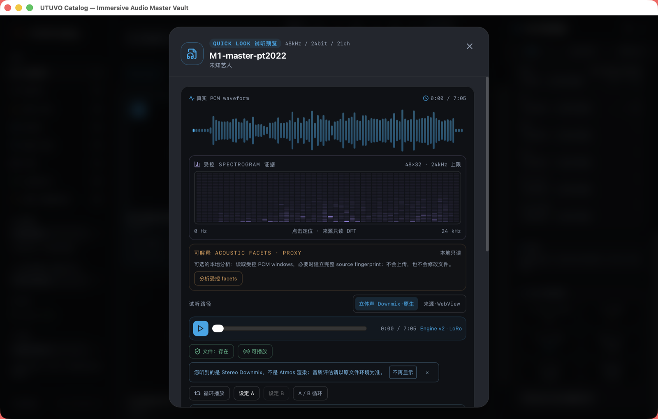Click the 24 kHz axis label
This screenshot has height=419, width=658.
pos(451,231)
